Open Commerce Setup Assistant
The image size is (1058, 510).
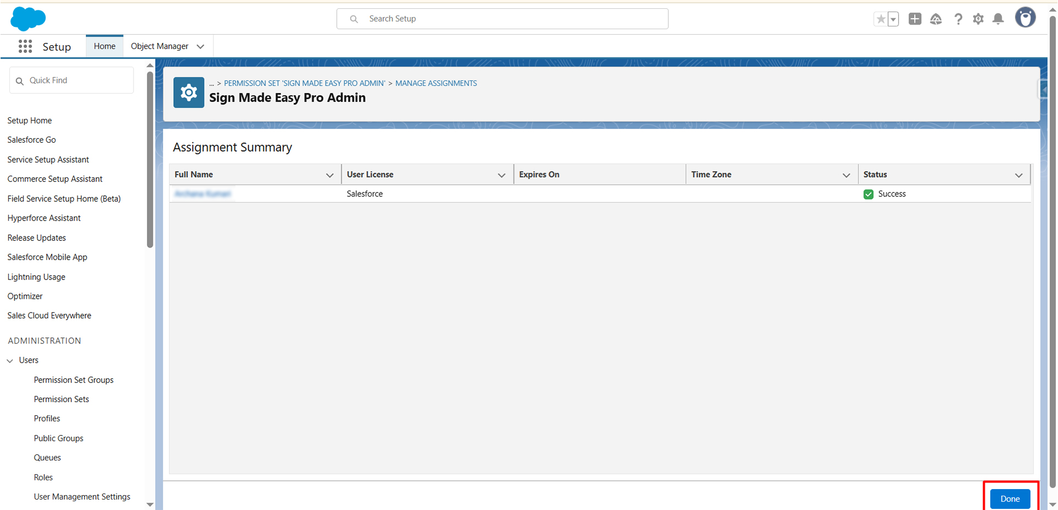tap(55, 179)
